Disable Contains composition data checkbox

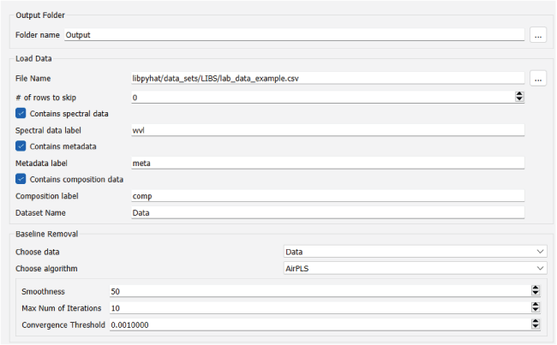21,179
